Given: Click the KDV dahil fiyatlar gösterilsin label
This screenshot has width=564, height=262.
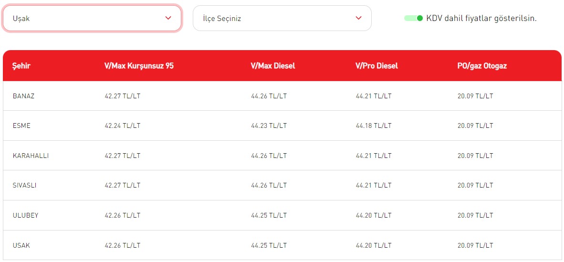Looking at the screenshot, I should [481, 18].
